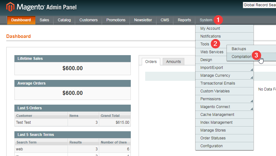This screenshot has width=276, height=156.
Task: Click the Global Record Search field
Action: pyautogui.click(x=259, y=5)
